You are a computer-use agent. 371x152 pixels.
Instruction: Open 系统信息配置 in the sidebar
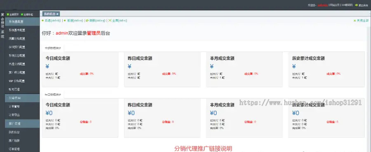point(17,55)
